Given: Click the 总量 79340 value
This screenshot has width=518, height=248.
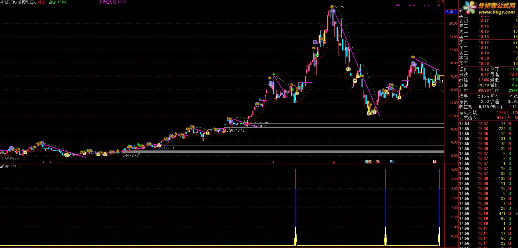Looking at the screenshot, I should [x=483, y=85].
